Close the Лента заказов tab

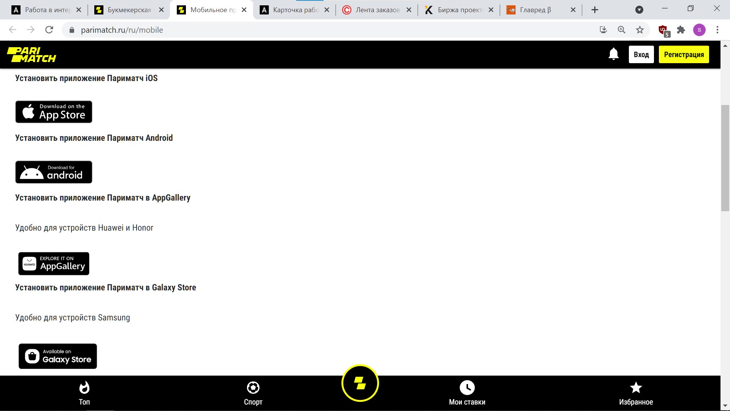(x=409, y=10)
